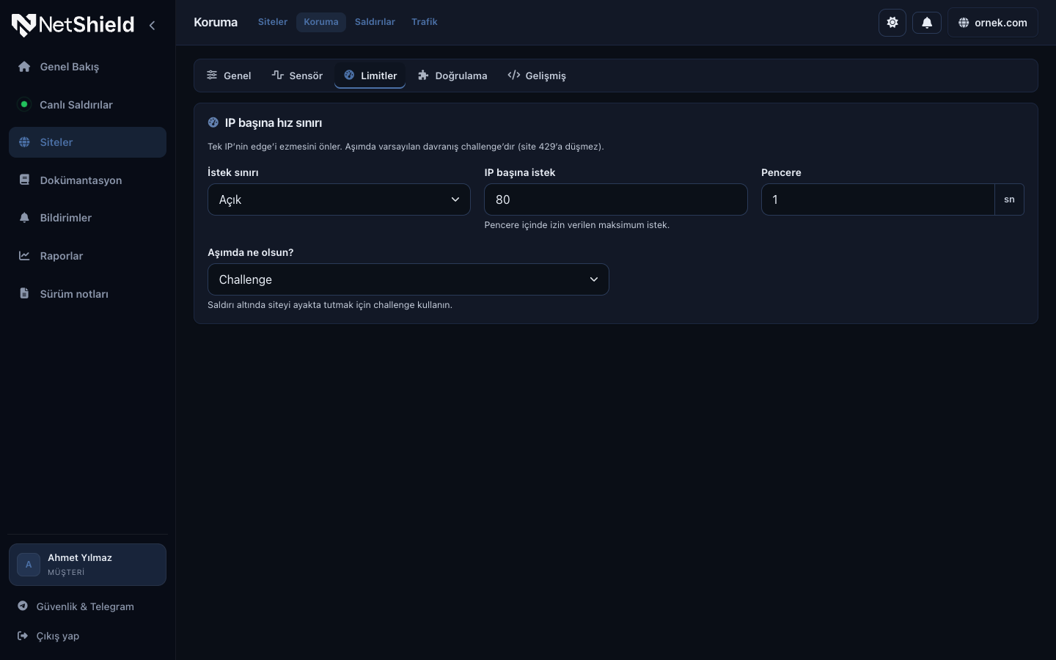
Task: Click the globe icon in the ornek.com button
Action: pos(964,23)
